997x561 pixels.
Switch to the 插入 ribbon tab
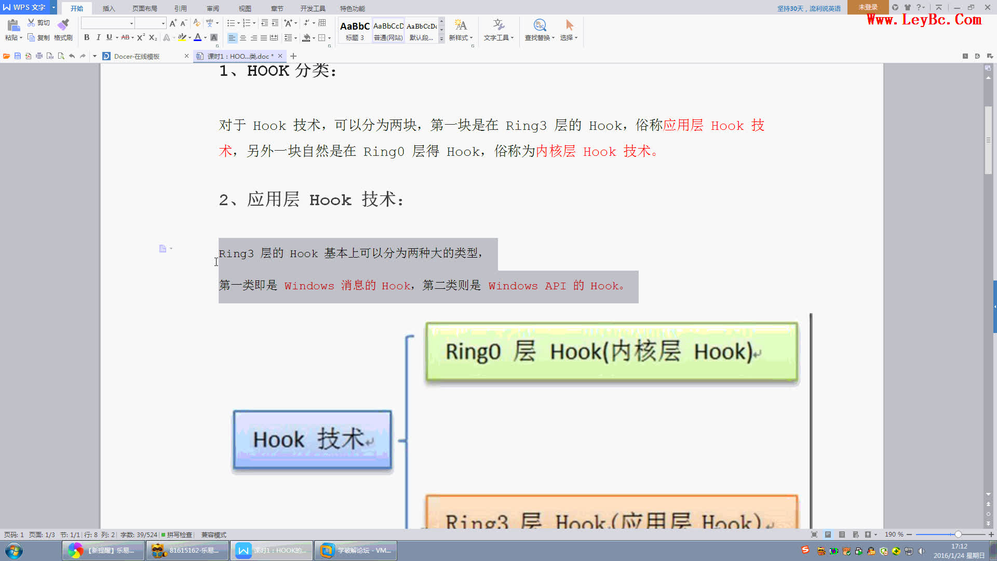[109, 8]
